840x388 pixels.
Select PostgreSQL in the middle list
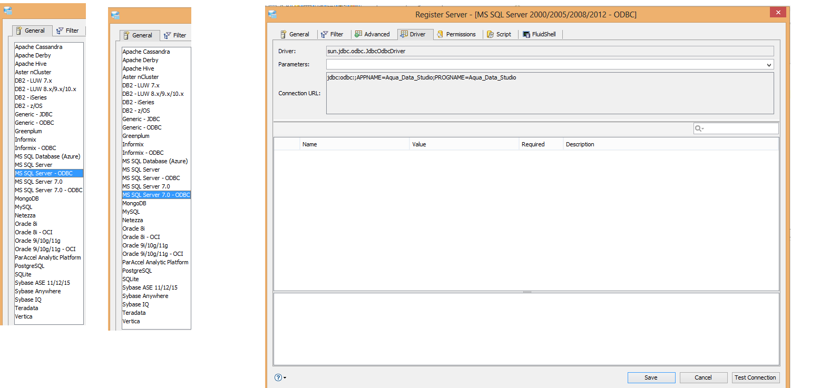pyautogui.click(x=156, y=271)
